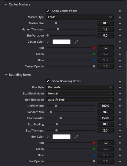Open the Marker Style dropdown

(80, 17)
